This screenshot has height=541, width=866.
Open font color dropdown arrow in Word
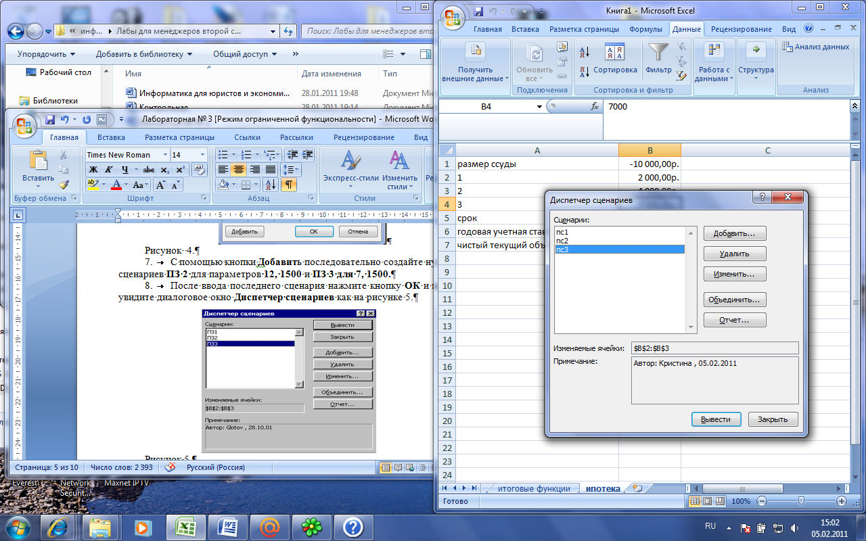(126, 185)
